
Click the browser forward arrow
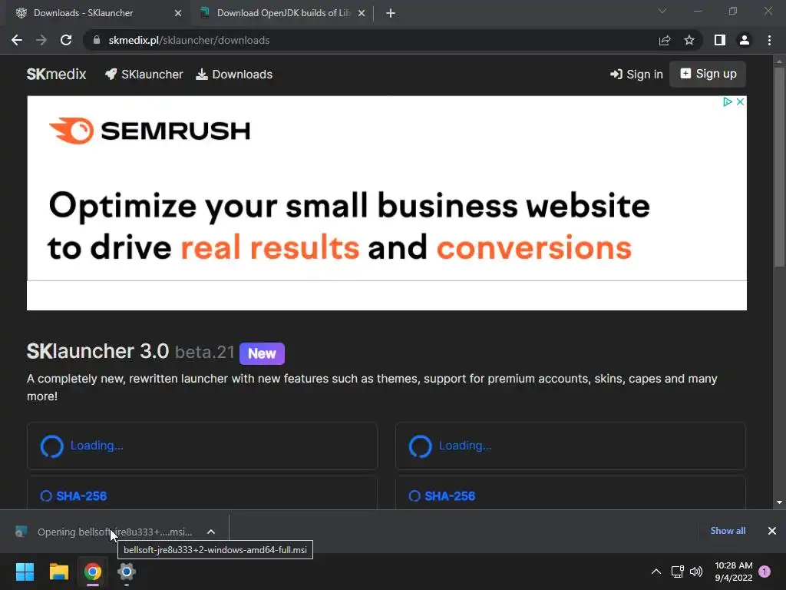click(41, 40)
